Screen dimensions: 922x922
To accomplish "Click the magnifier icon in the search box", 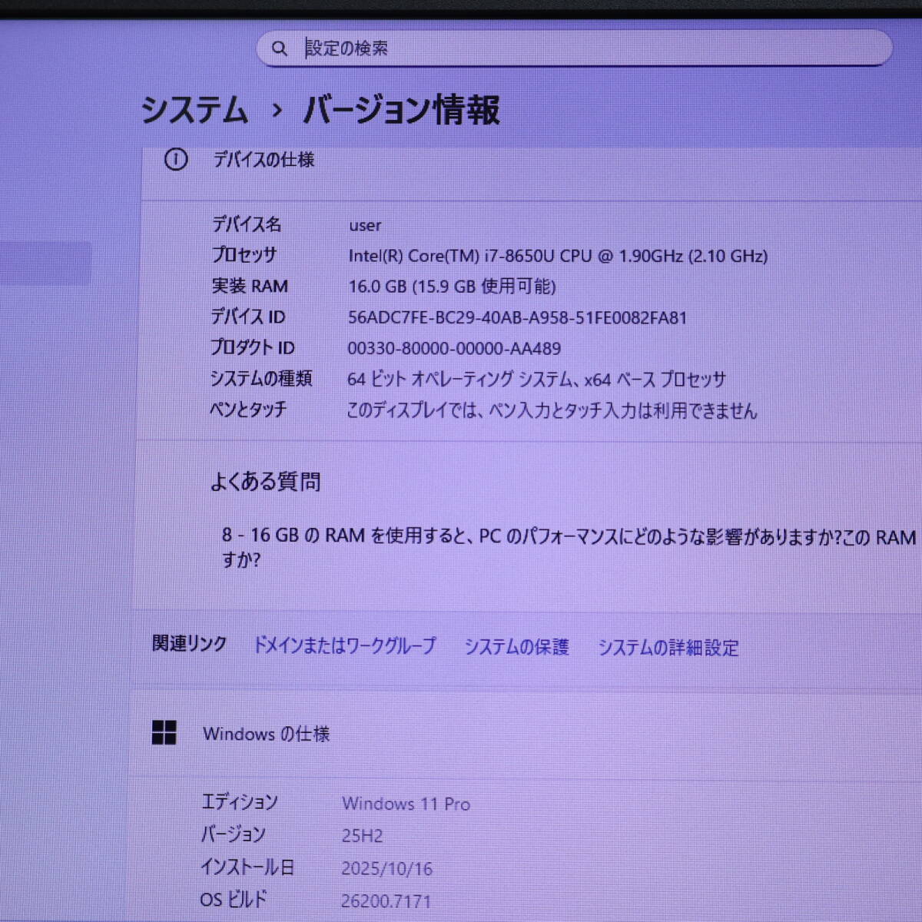I will coord(280,49).
